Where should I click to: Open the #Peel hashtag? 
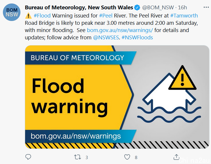pos(106,16)
